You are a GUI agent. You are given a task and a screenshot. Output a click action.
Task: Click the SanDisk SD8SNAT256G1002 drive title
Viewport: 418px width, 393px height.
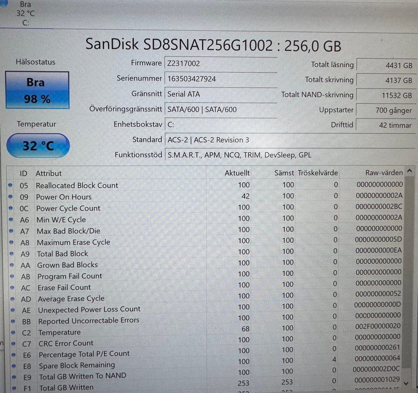pos(213,45)
